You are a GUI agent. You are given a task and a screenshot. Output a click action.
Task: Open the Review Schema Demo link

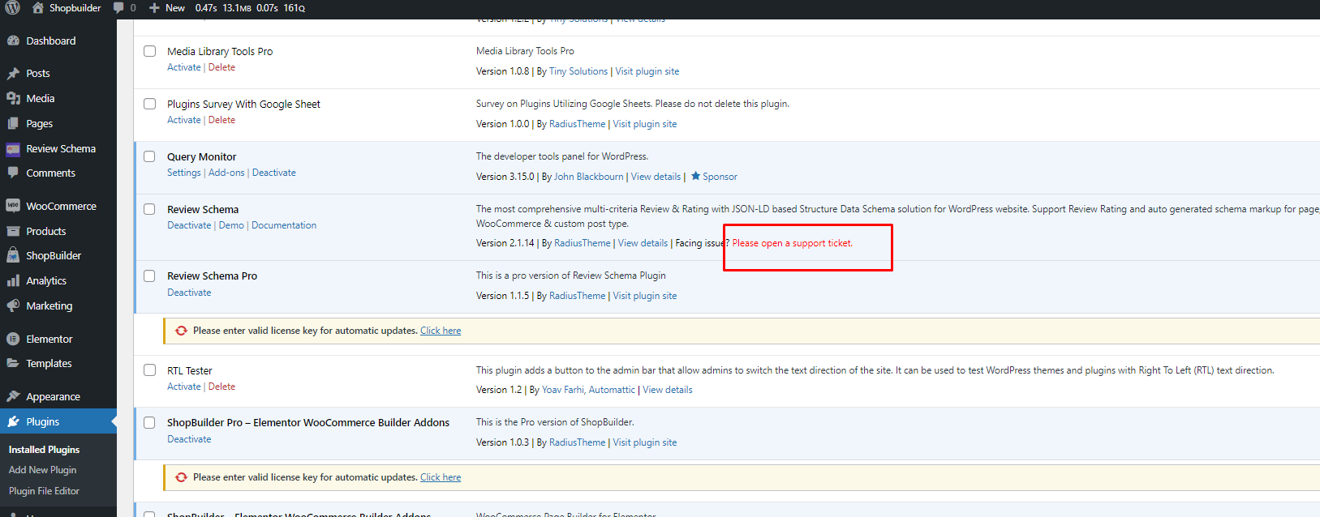(231, 225)
